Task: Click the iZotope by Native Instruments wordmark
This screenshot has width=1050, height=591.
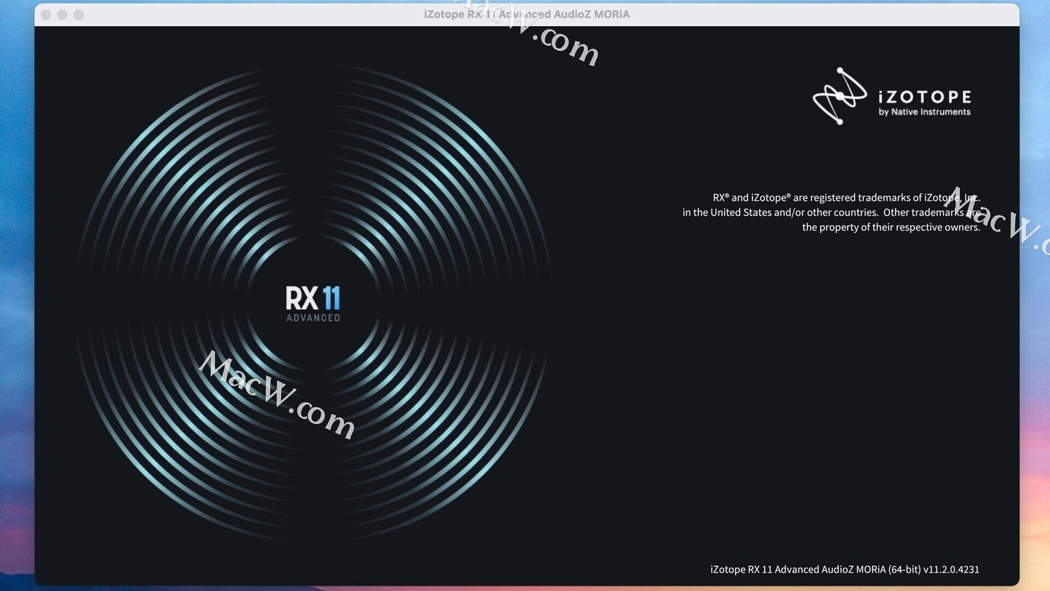Action: tap(924, 103)
